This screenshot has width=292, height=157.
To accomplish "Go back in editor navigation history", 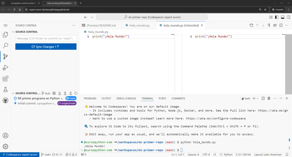I will [86, 17].
